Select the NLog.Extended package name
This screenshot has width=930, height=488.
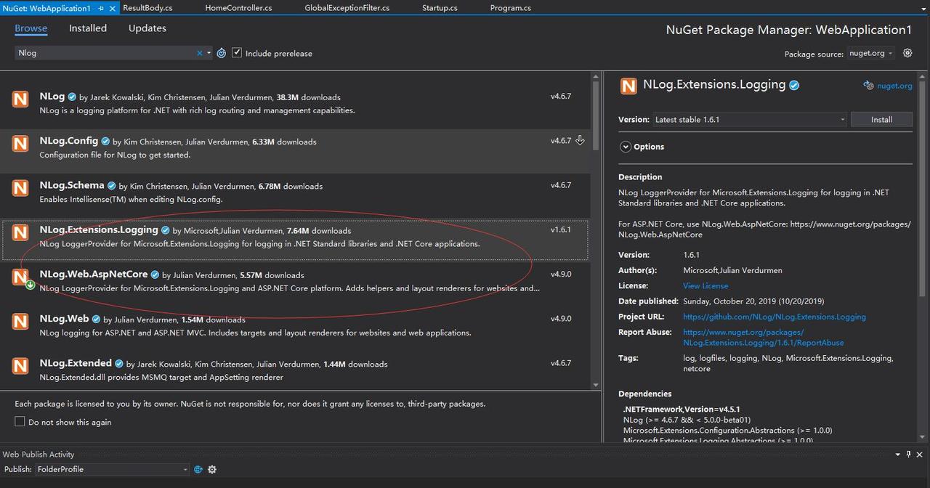pyautogui.click(x=76, y=363)
